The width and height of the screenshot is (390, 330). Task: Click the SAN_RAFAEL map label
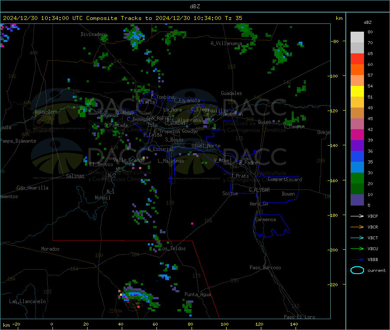(x=160, y=118)
